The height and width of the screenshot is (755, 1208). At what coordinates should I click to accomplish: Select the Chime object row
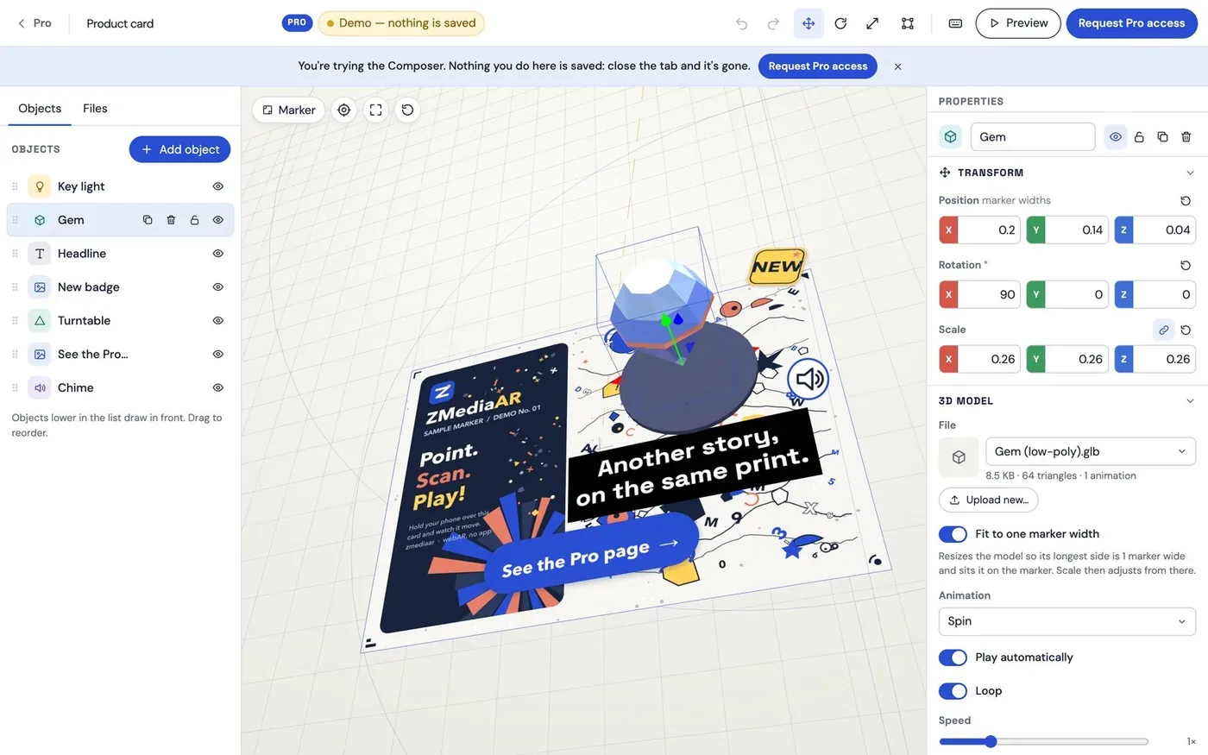coord(120,387)
